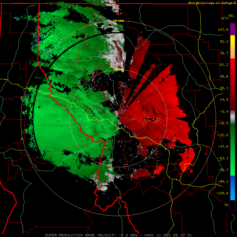Click the VEL legend title
This screenshot has height=237, width=237.
[231, 16]
